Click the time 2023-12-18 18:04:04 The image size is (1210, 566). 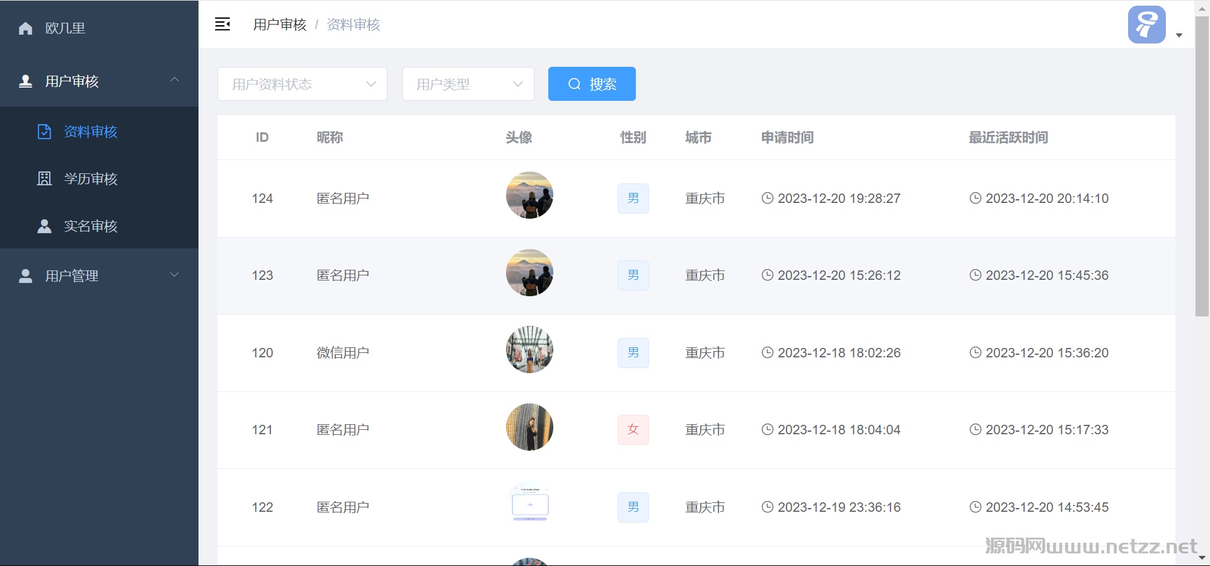click(x=839, y=430)
